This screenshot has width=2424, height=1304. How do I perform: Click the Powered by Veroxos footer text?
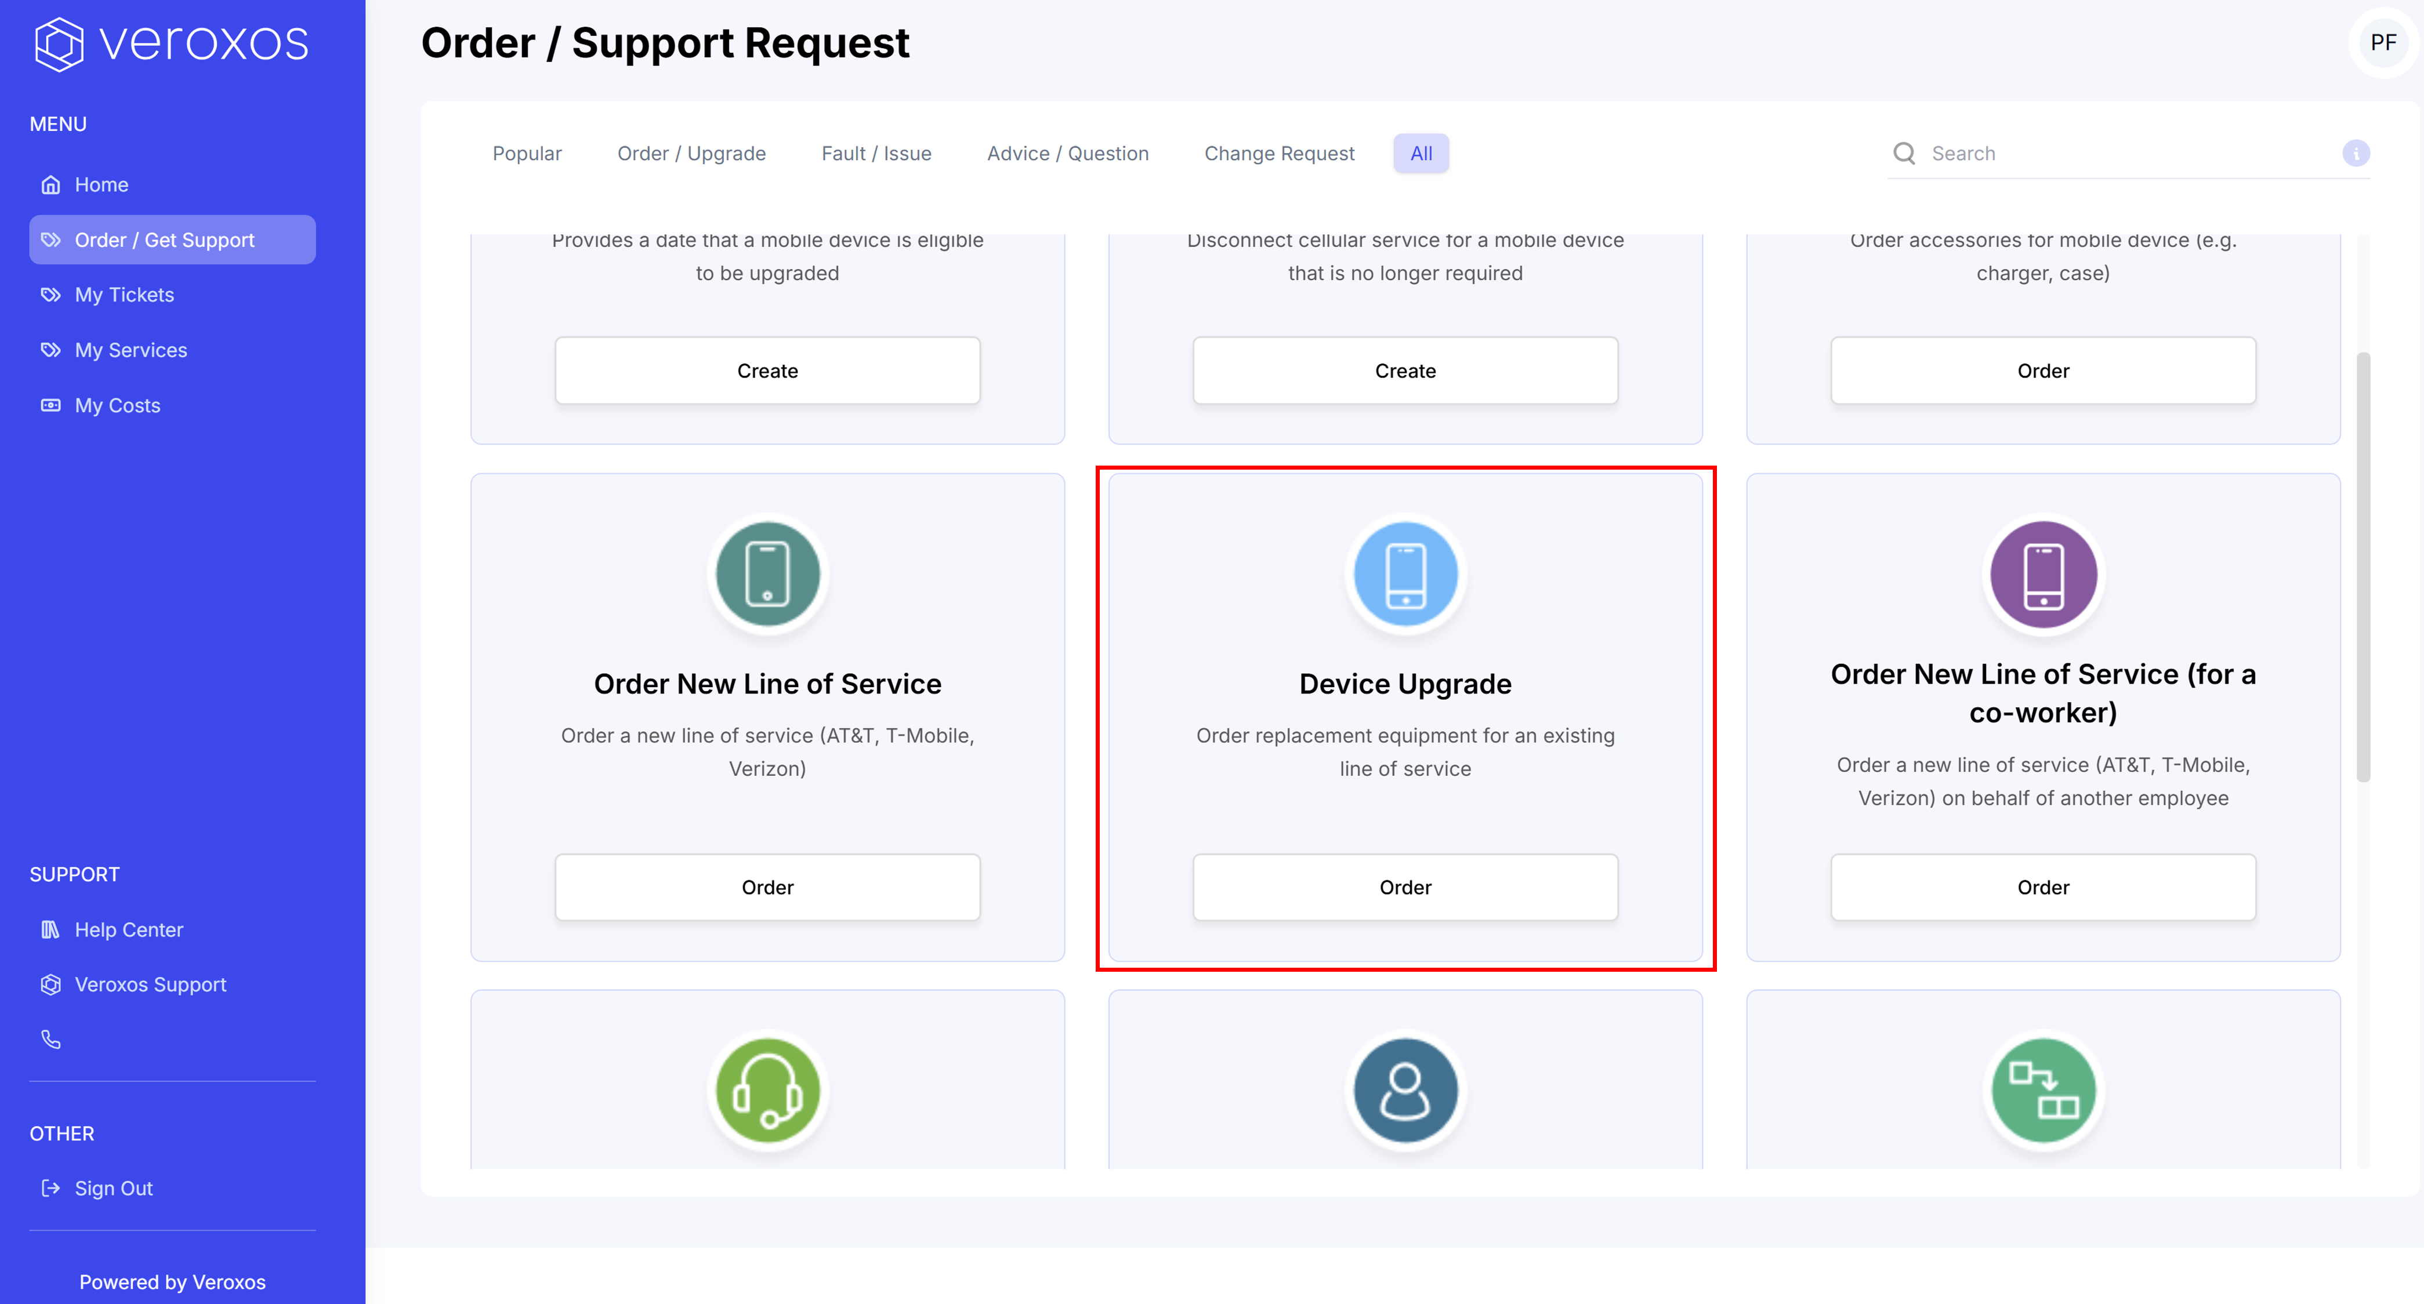(x=172, y=1283)
